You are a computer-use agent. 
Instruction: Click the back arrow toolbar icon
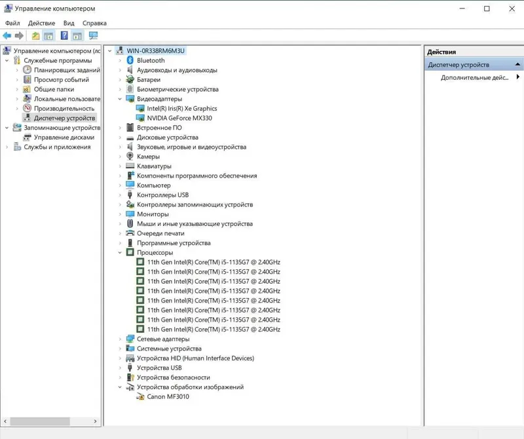(x=7, y=36)
